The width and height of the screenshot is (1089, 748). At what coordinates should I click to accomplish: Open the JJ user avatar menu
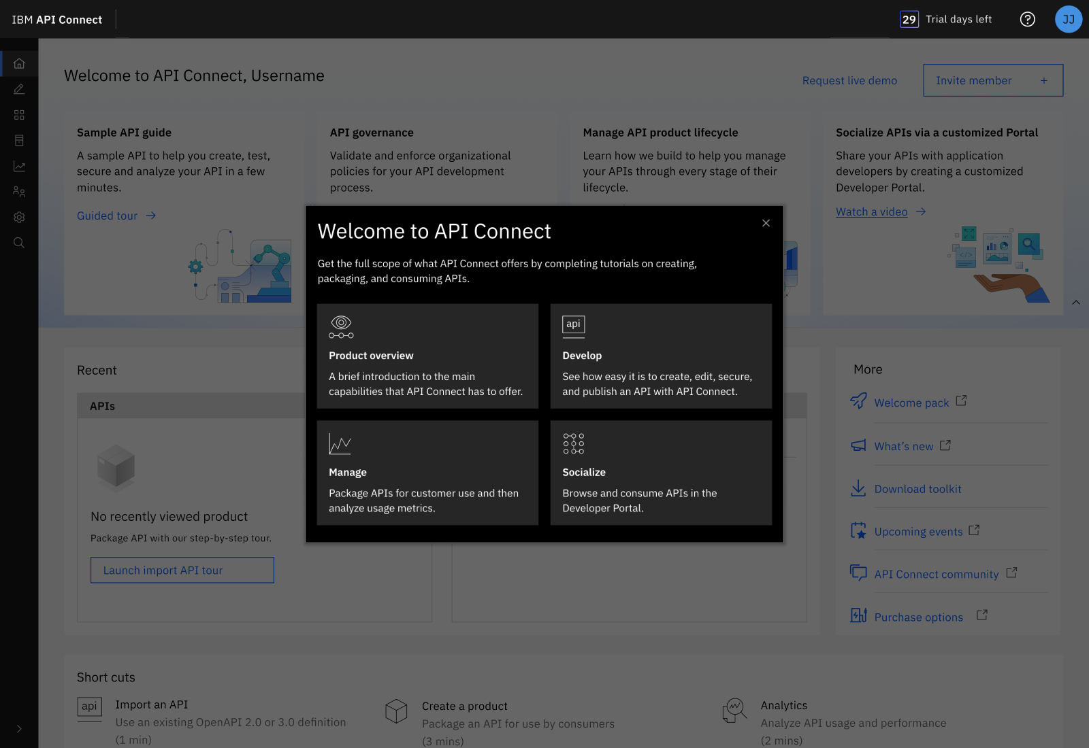(x=1069, y=19)
